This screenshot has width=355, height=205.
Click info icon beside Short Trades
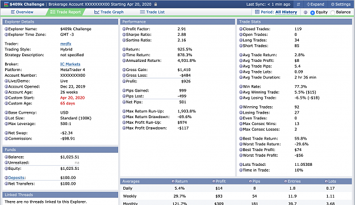pos(241,45)
